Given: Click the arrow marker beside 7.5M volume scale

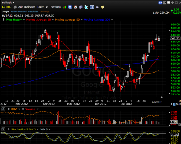Looking at the screenshot, I should (x=170, y=112).
